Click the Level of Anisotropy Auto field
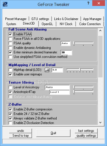The image size is (107, 146). pos(57,87)
